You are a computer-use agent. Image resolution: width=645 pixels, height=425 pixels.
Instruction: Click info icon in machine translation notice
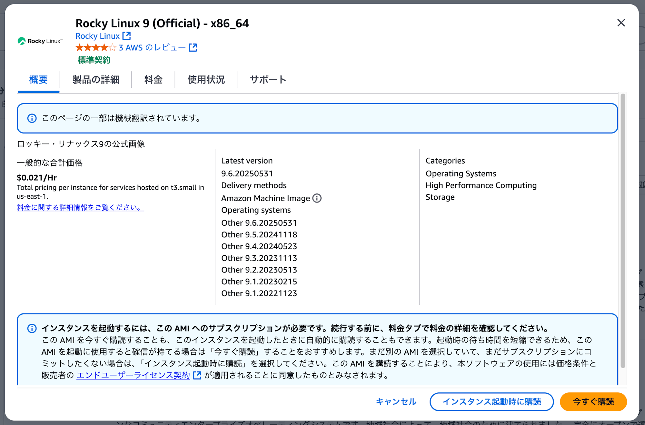[32, 118]
